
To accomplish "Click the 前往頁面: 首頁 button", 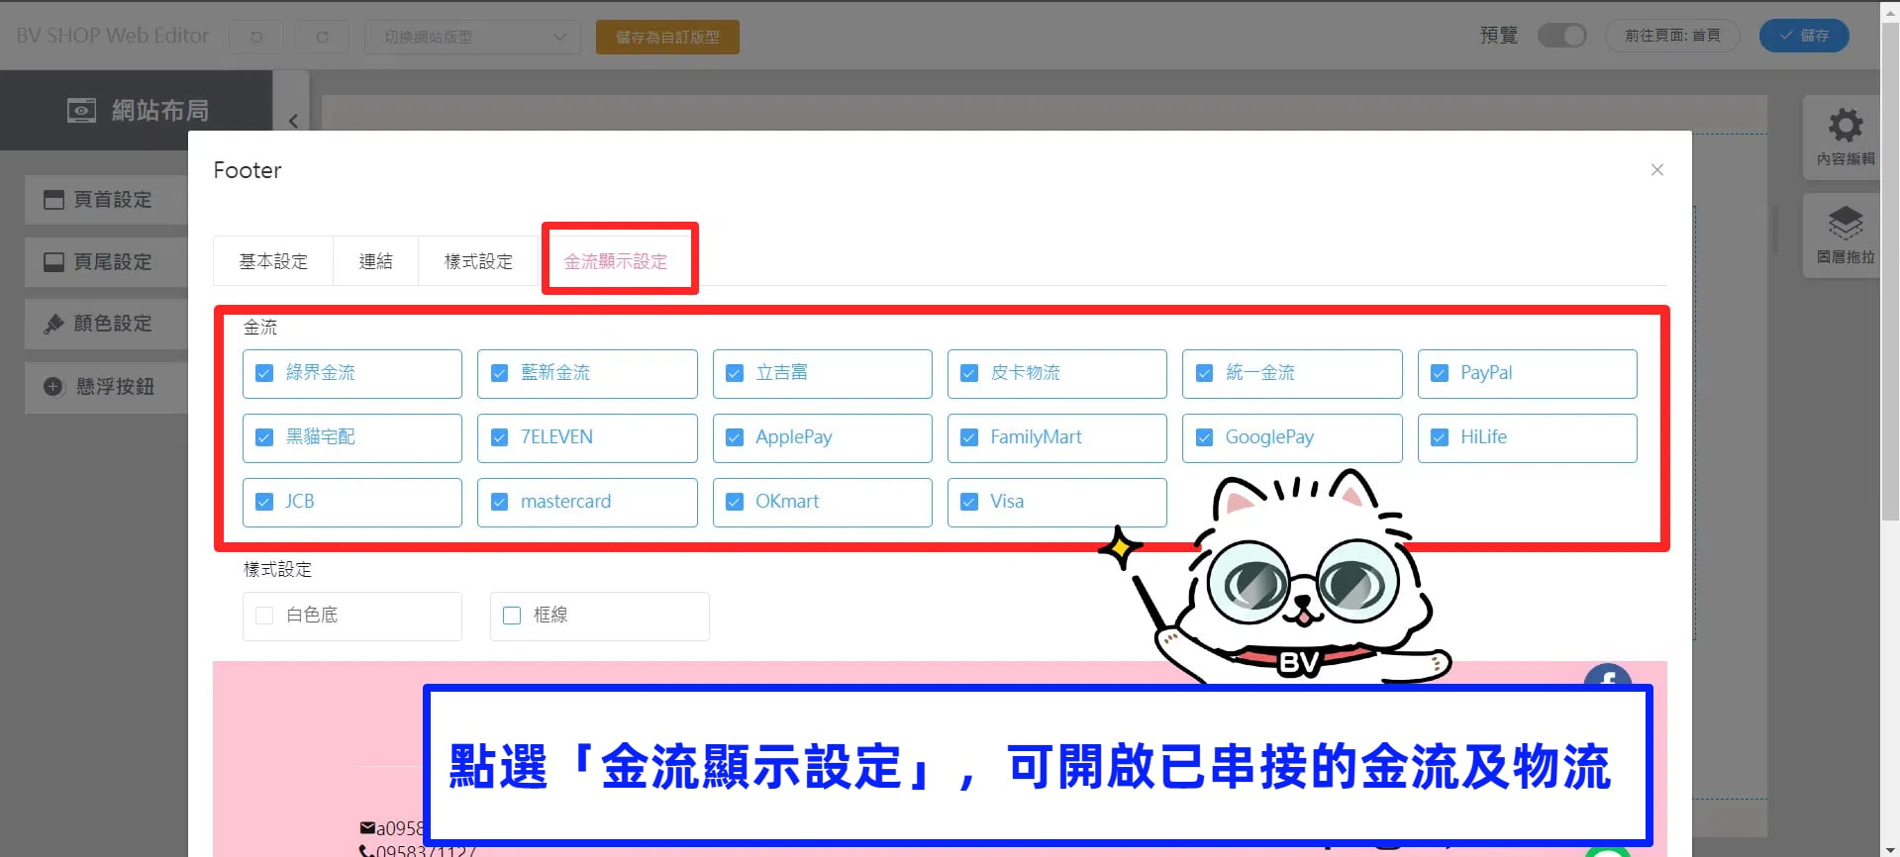I will tap(1672, 36).
